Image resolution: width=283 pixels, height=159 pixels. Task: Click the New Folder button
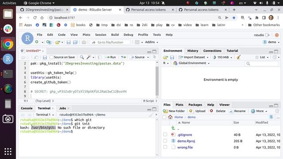[174, 111]
